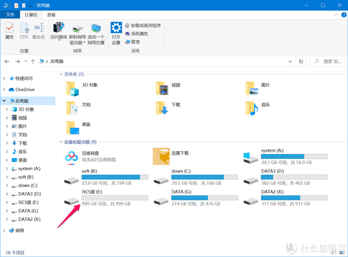The width and height of the screenshot is (348, 257).
Task: Click 卸载或更改程序 uninstall programs
Action: point(143,26)
